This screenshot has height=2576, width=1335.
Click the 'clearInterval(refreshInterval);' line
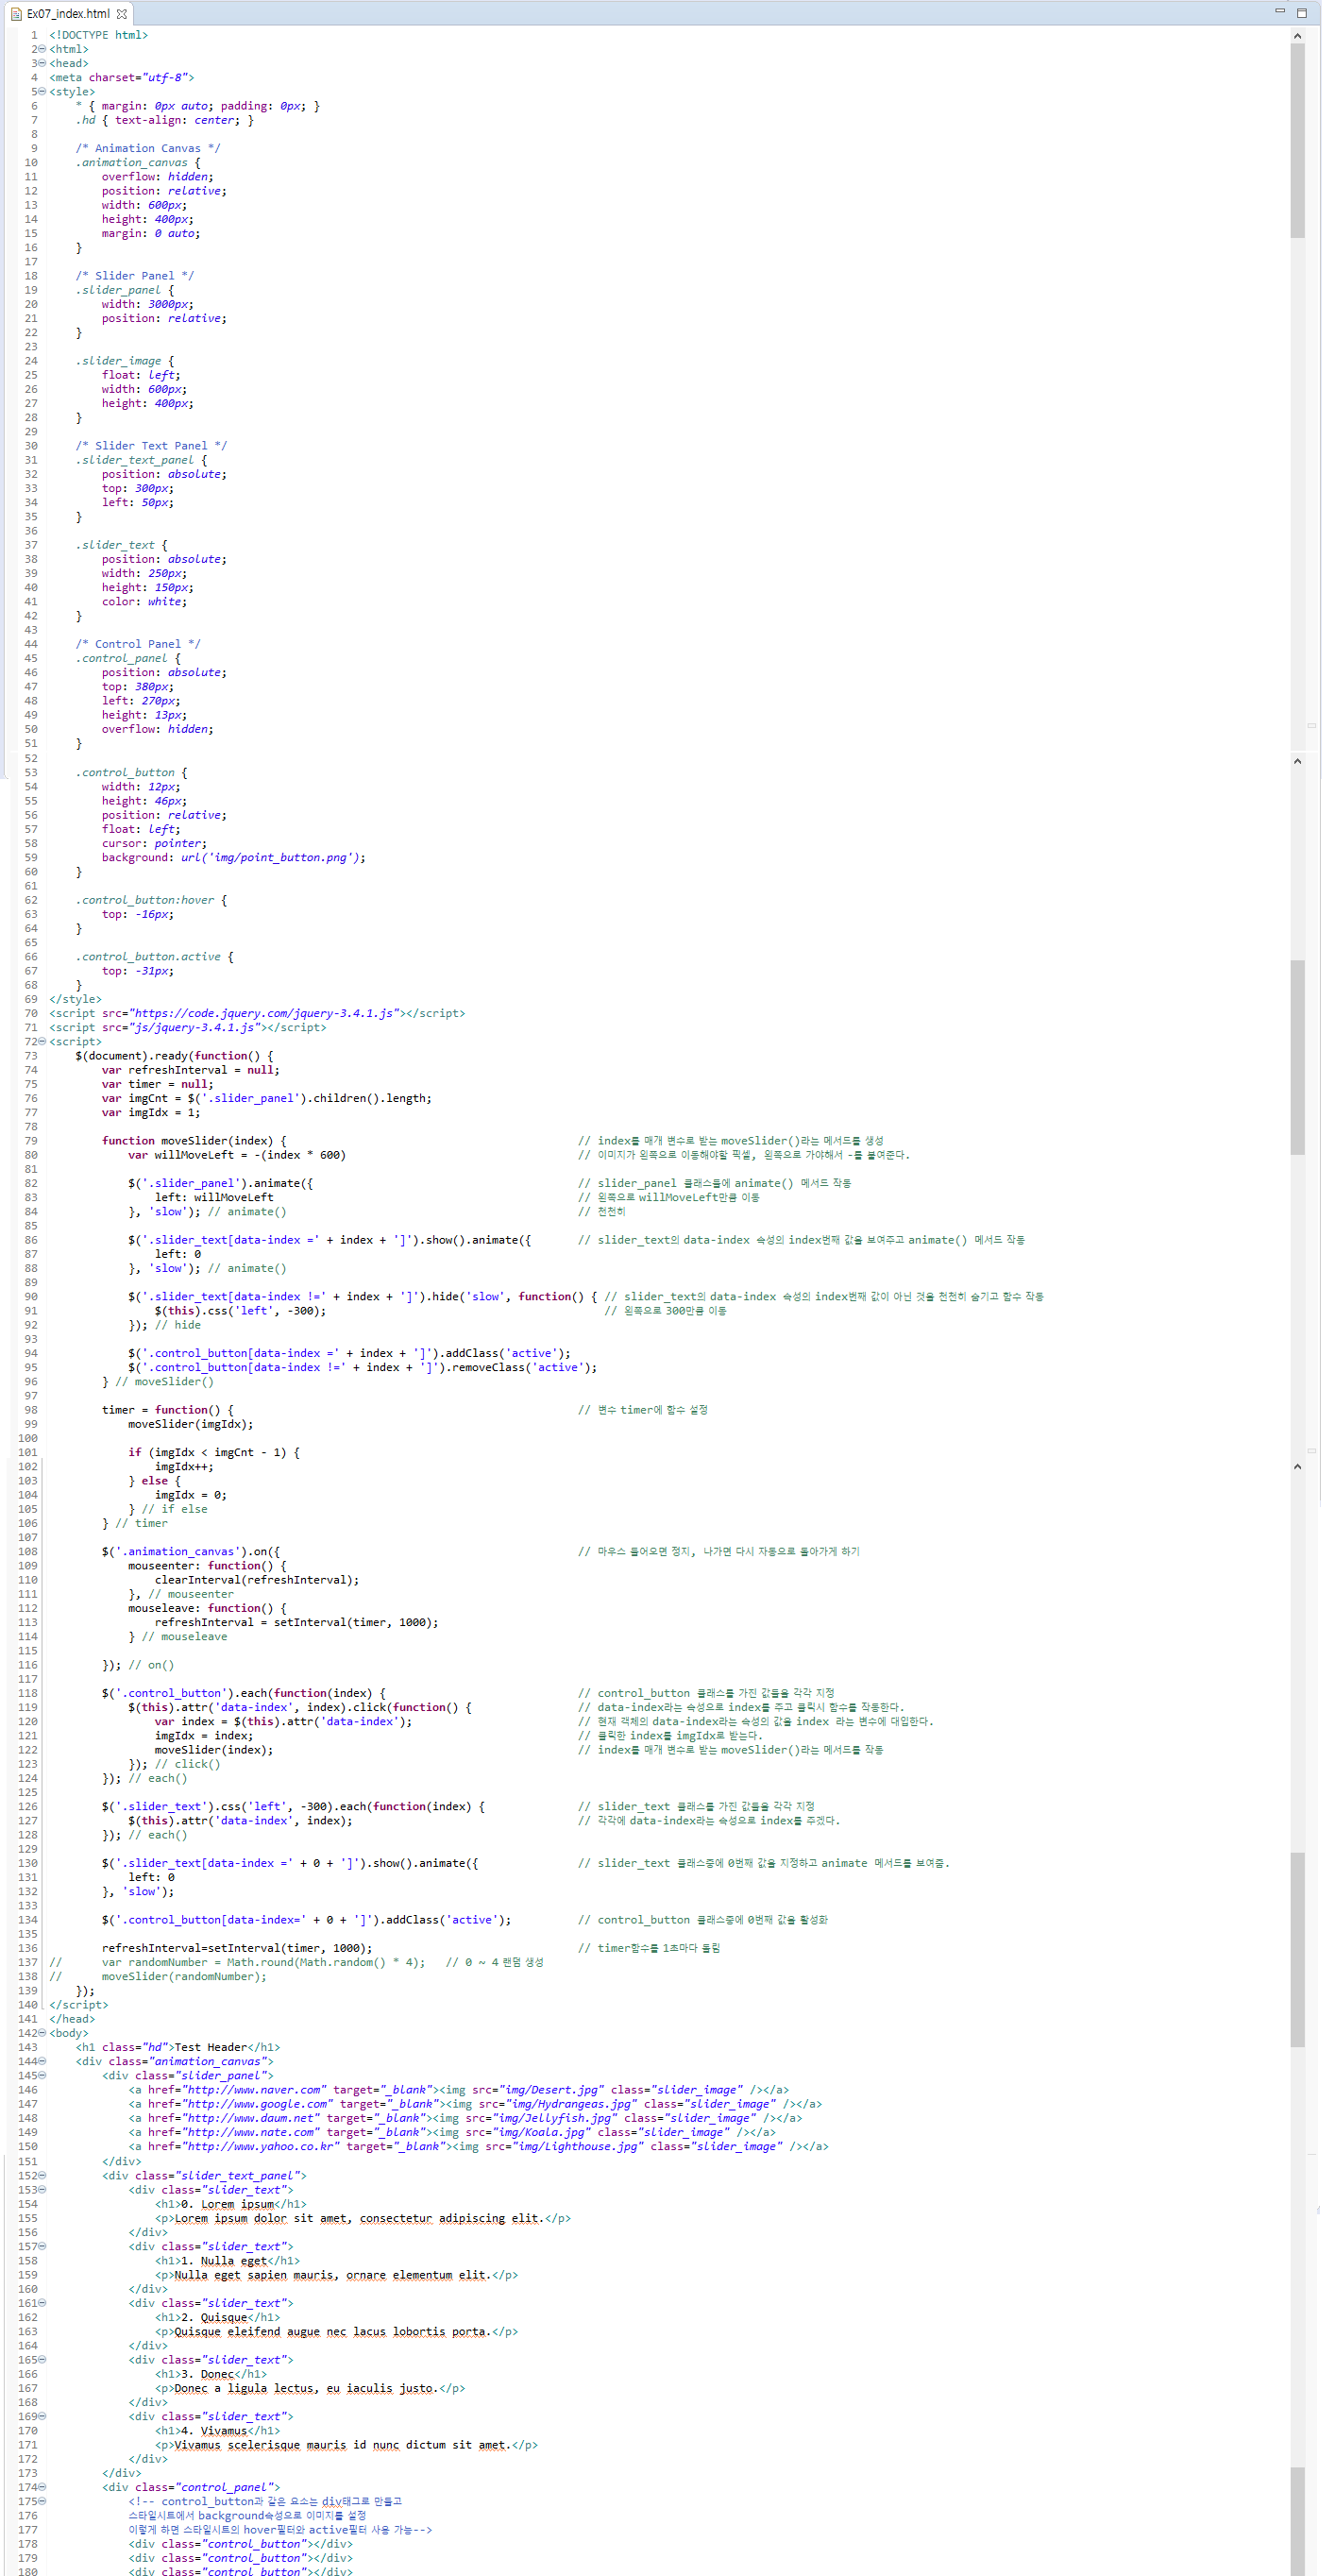pyautogui.click(x=257, y=1580)
